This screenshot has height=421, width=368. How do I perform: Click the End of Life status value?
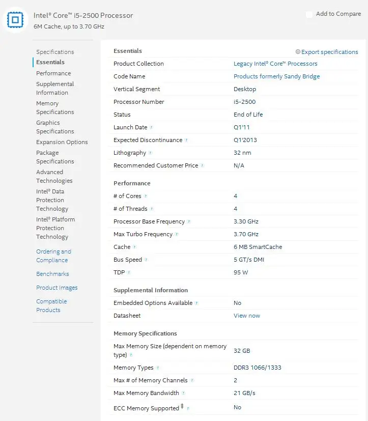pos(248,115)
